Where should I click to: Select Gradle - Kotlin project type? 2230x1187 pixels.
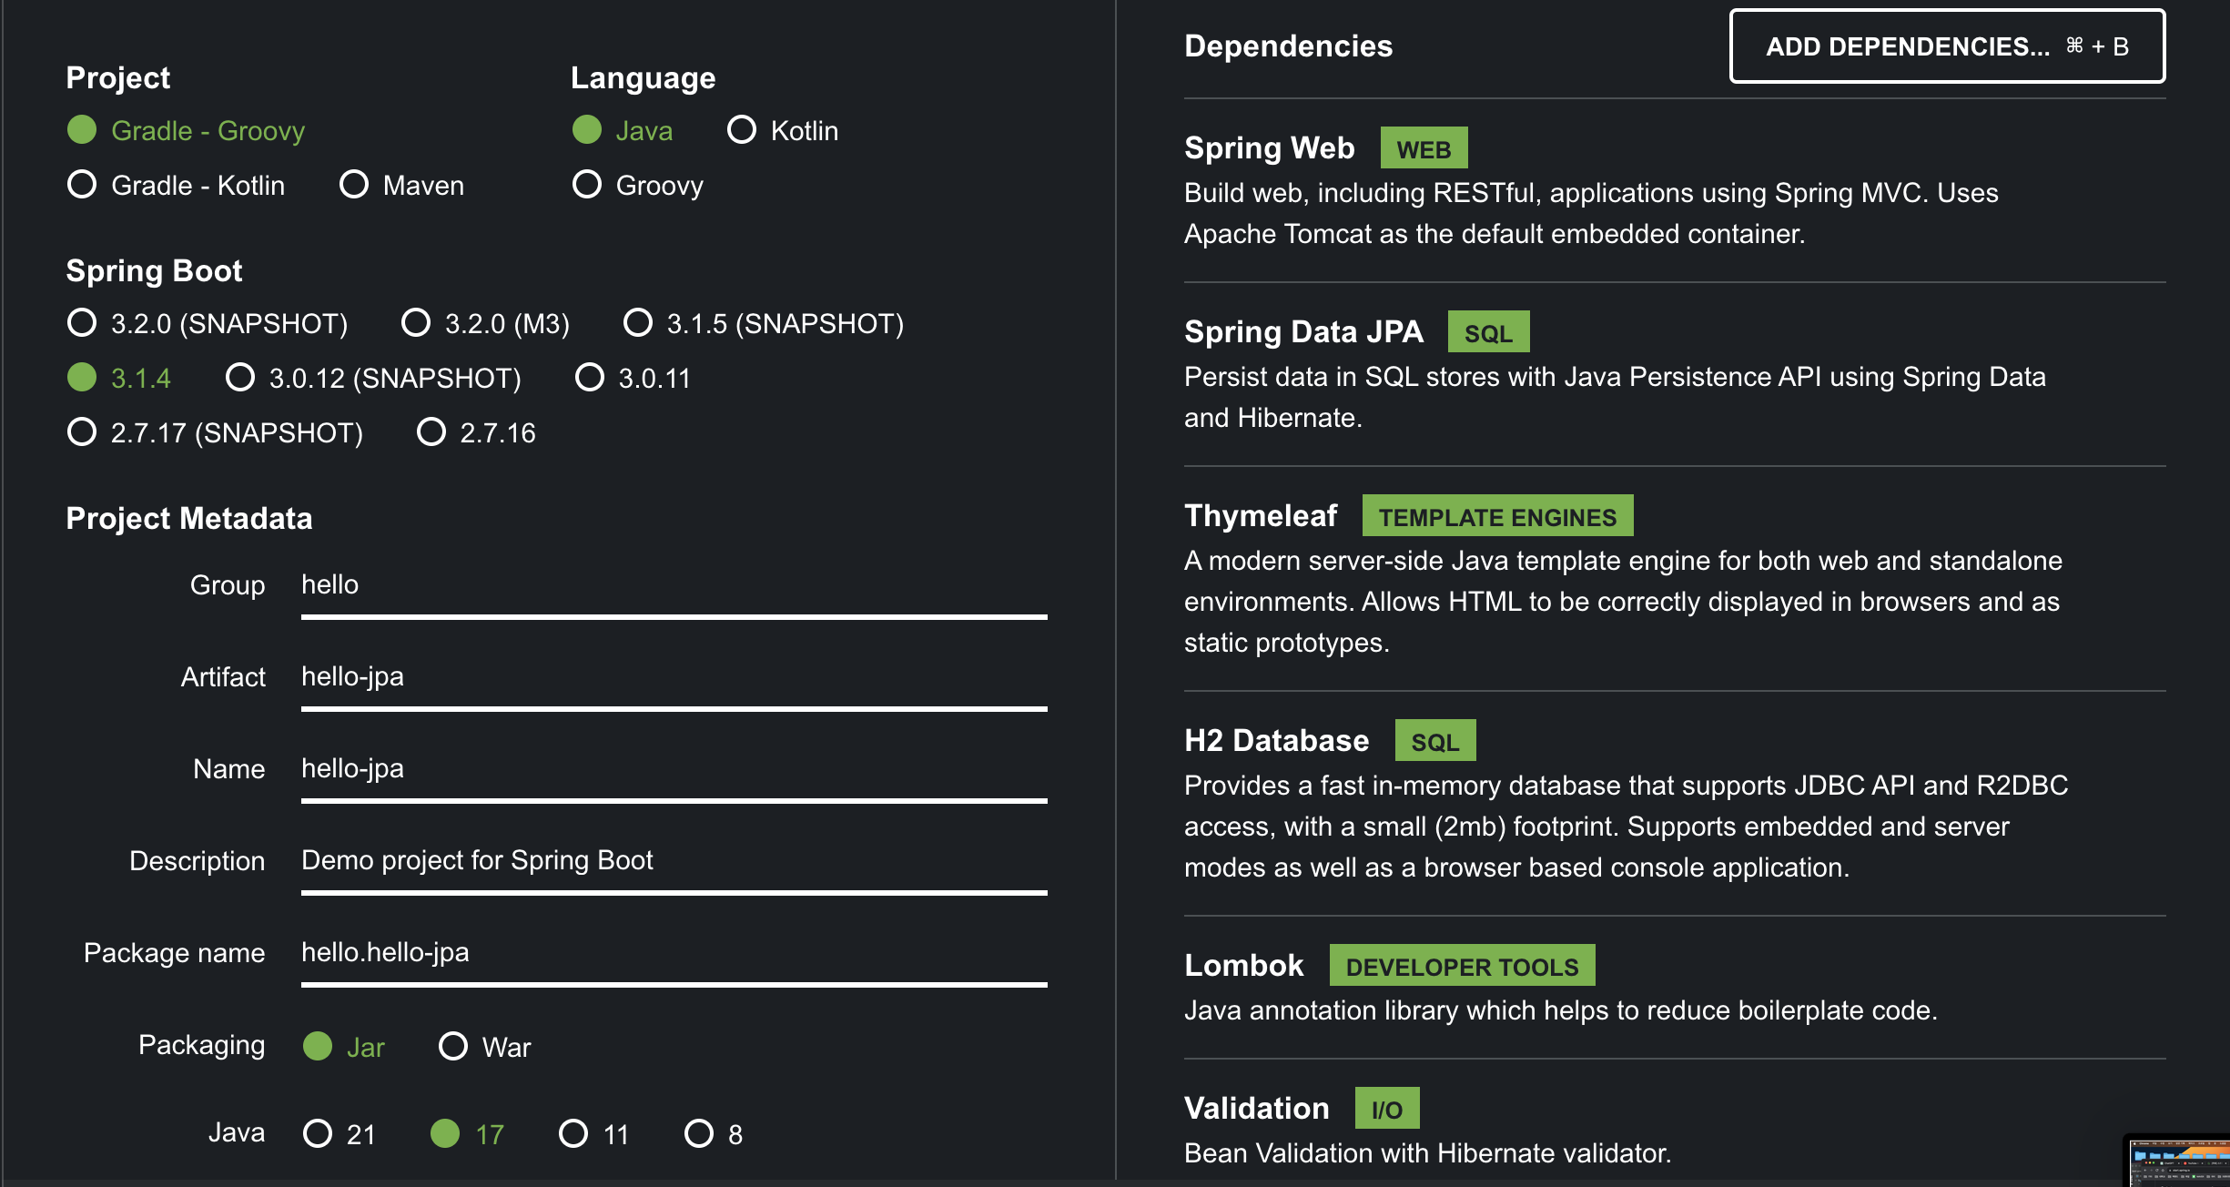[176, 186]
